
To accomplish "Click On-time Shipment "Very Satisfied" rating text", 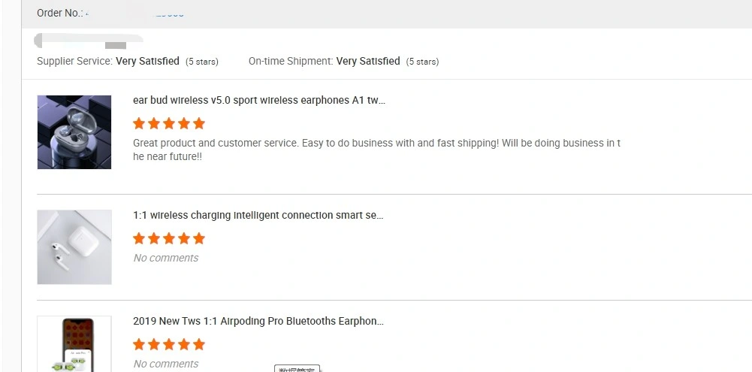I will 368,61.
